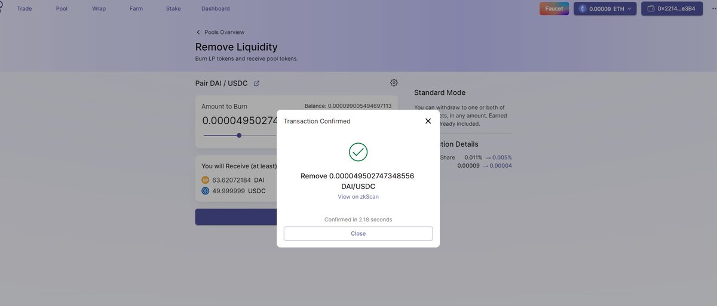Open the settings gear icon
This screenshot has width=717, height=306.
coord(394,82)
